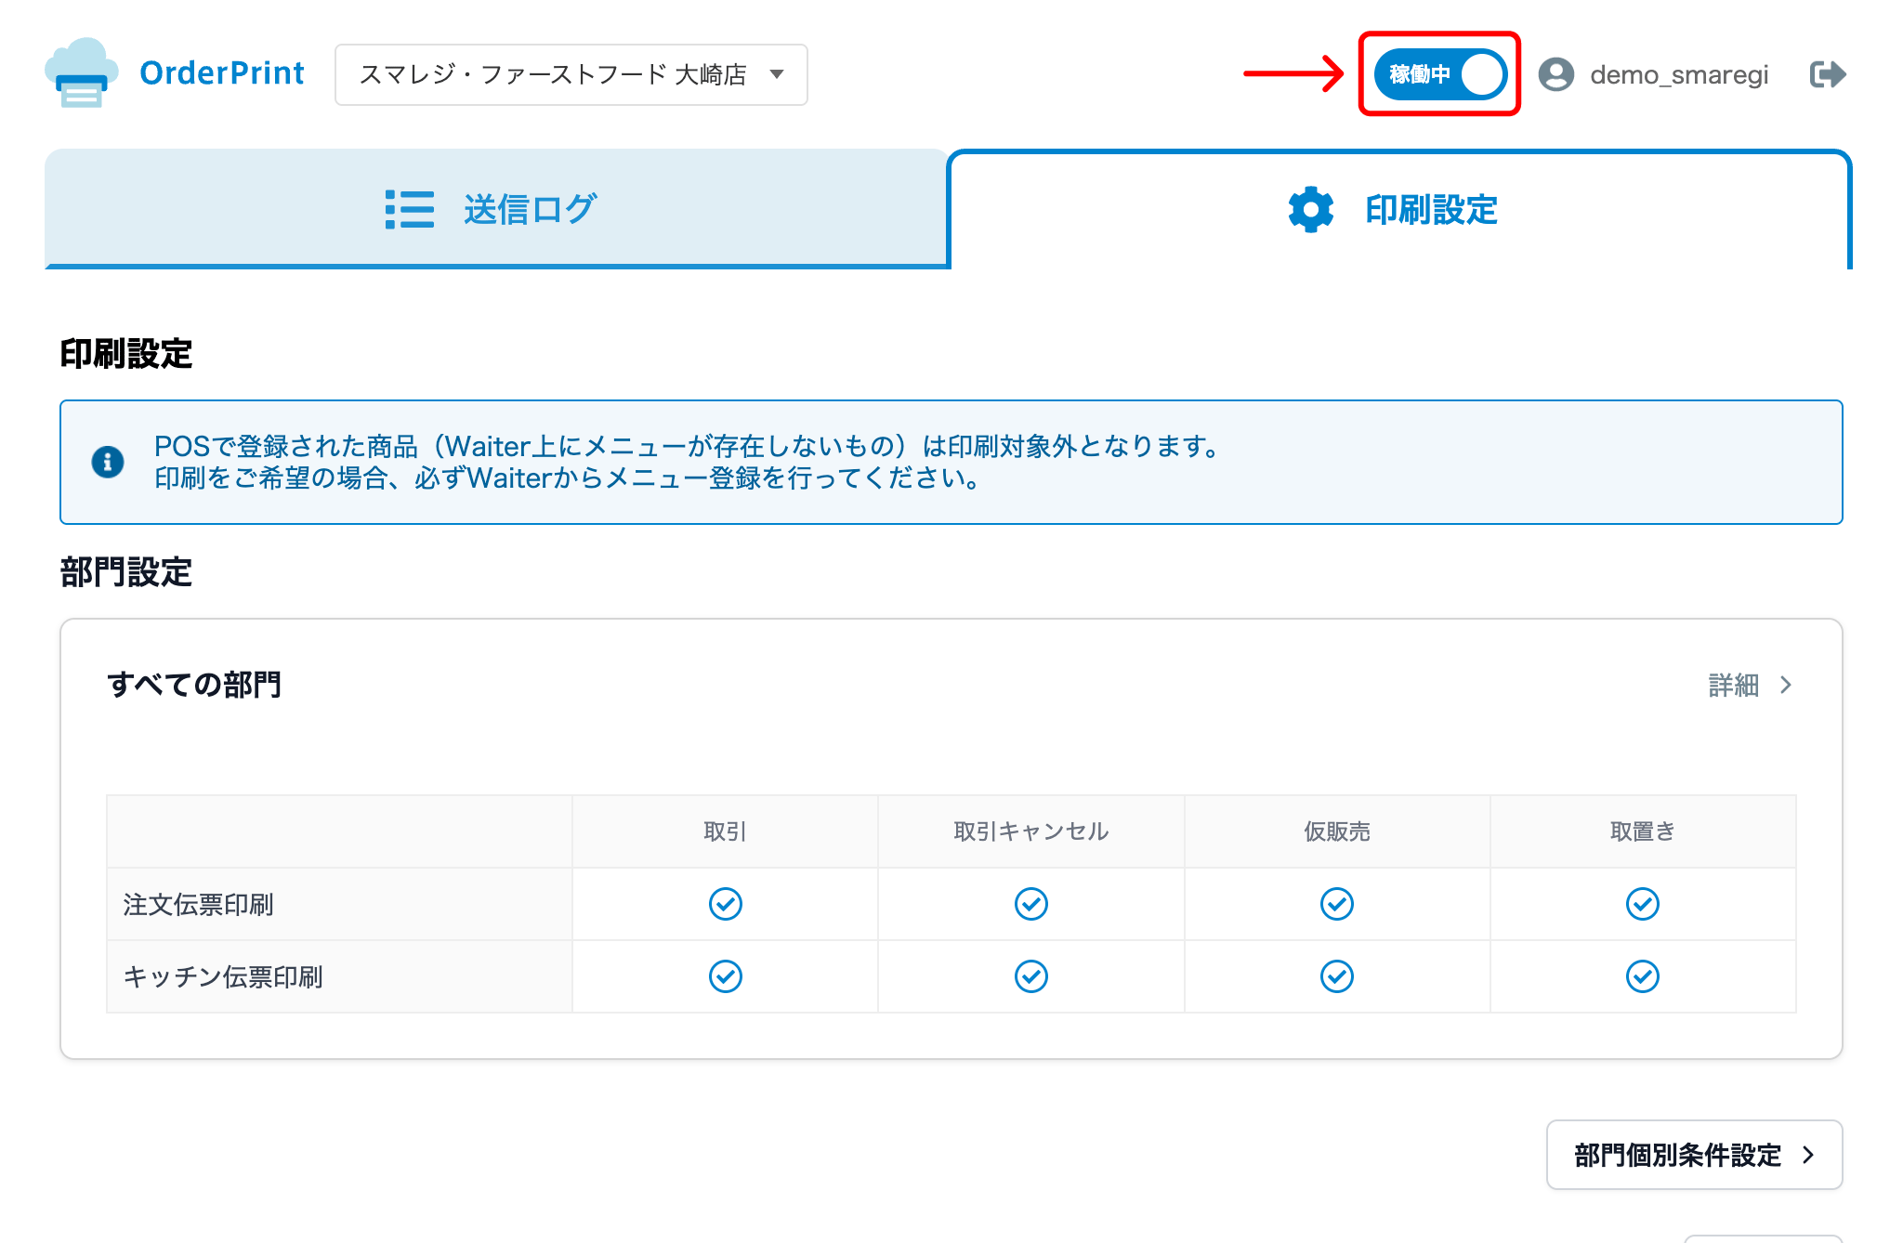Click the checkmark for 注文伝票印刷 under 取引
Screen dimensions: 1903x1243
pos(725,904)
